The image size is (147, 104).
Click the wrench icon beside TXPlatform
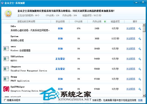coord(140,59)
